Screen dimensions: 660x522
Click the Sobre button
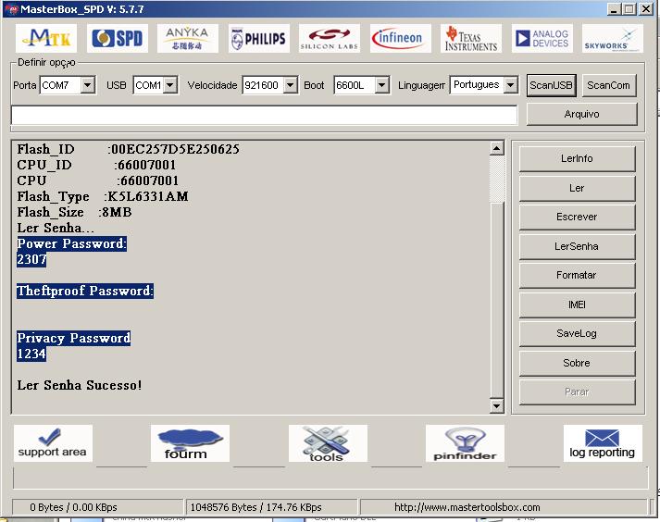coord(577,363)
